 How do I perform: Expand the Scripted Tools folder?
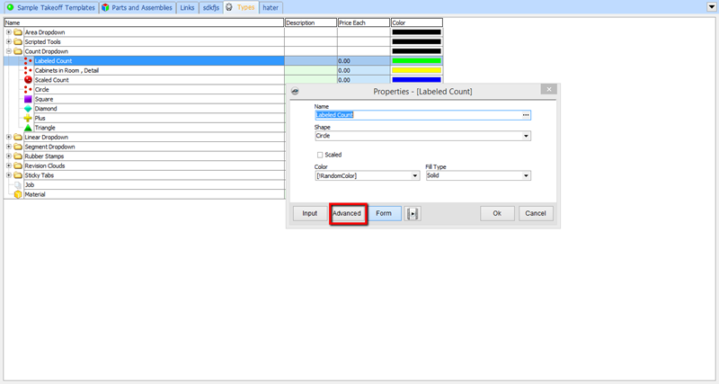coord(9,41)
